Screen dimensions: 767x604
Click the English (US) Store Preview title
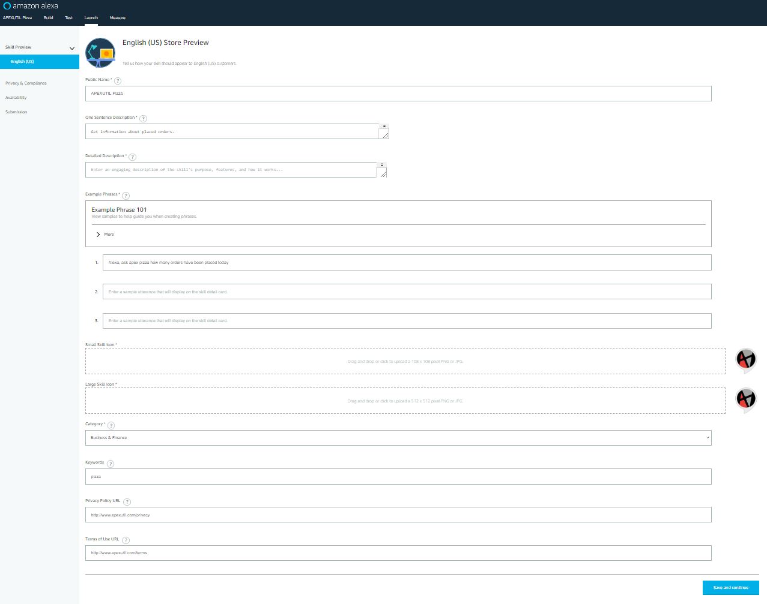(x=166, y=43)
